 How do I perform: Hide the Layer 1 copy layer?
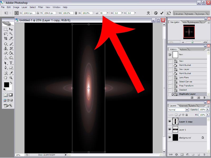[170, 121]
